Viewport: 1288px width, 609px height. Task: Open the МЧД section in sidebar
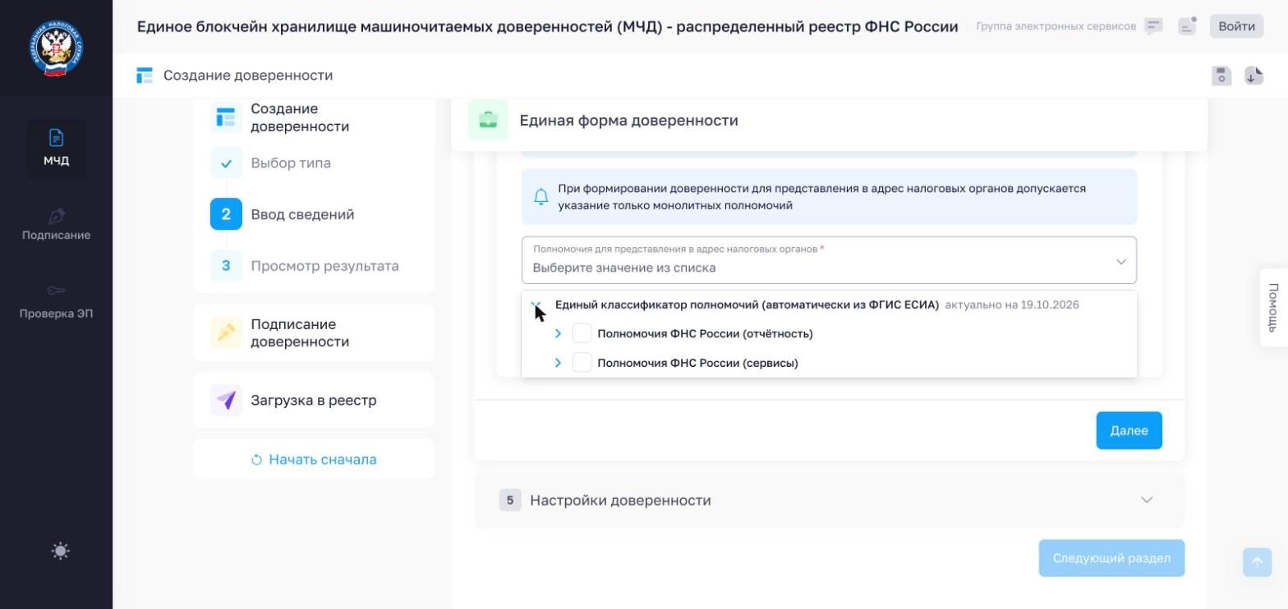click(x=56, y=148)
